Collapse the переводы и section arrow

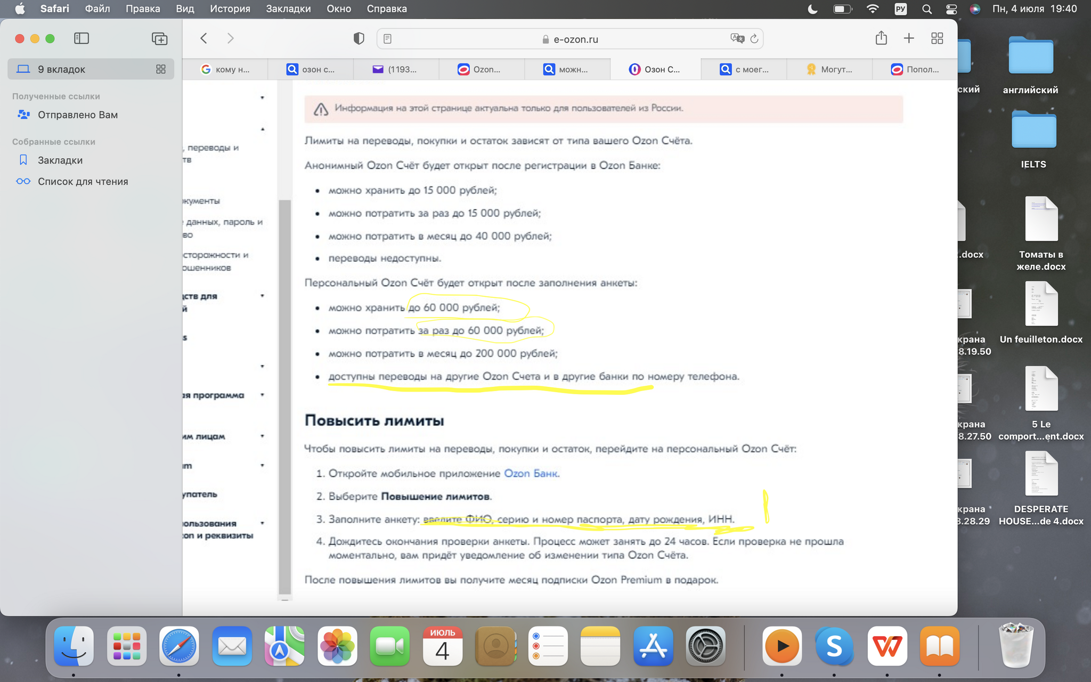tap(262, 129)
